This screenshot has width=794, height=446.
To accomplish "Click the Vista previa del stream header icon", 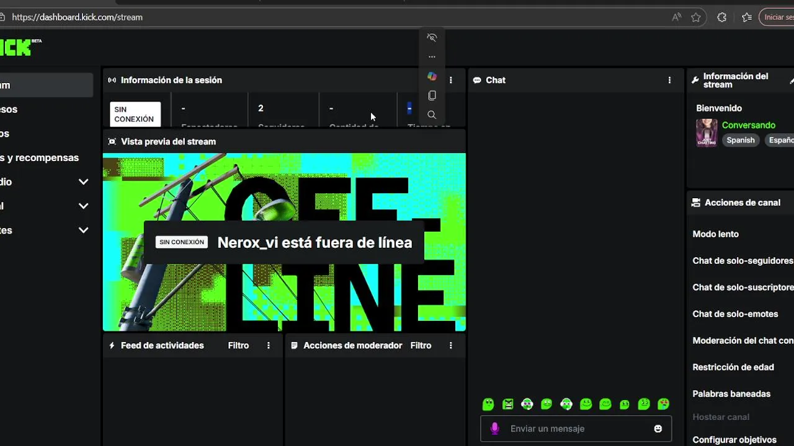I will click(x=112, y=141).
